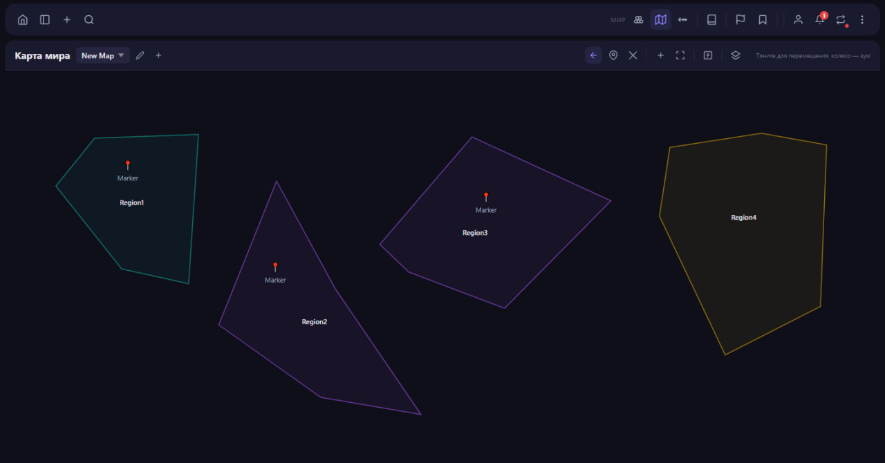This screenshot has width=885, height=463.
Task: Click the sync arrows icon
Action: coord(841,20)
